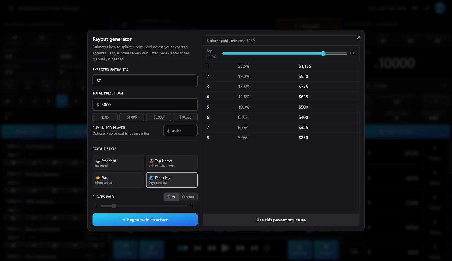Screen dimensions: 452x261
Task: Click the Top heavy to Flat slider handle
Action: pos(323,53)
